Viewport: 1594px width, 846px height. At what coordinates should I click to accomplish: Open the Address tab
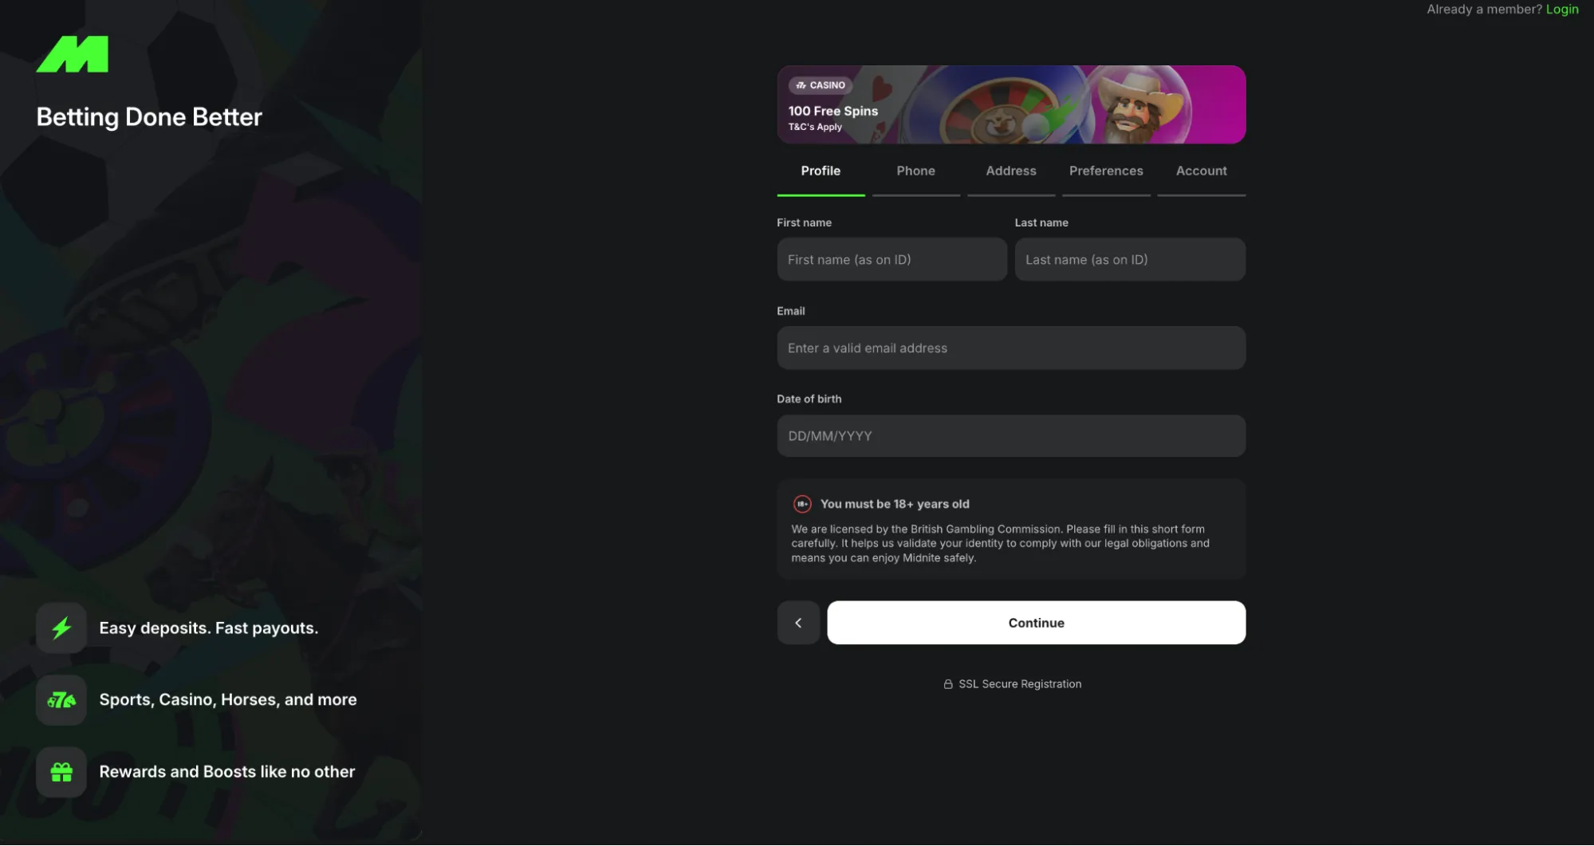pos(1010,171)
